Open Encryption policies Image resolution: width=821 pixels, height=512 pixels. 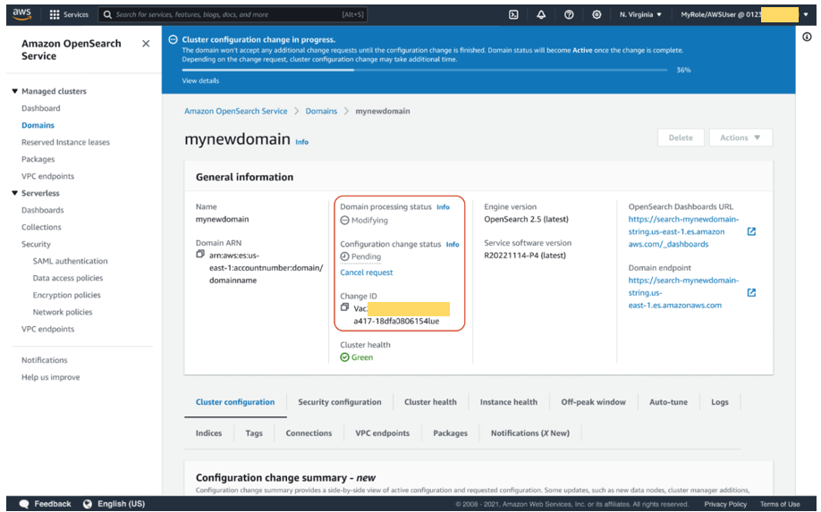click(66, 295)
